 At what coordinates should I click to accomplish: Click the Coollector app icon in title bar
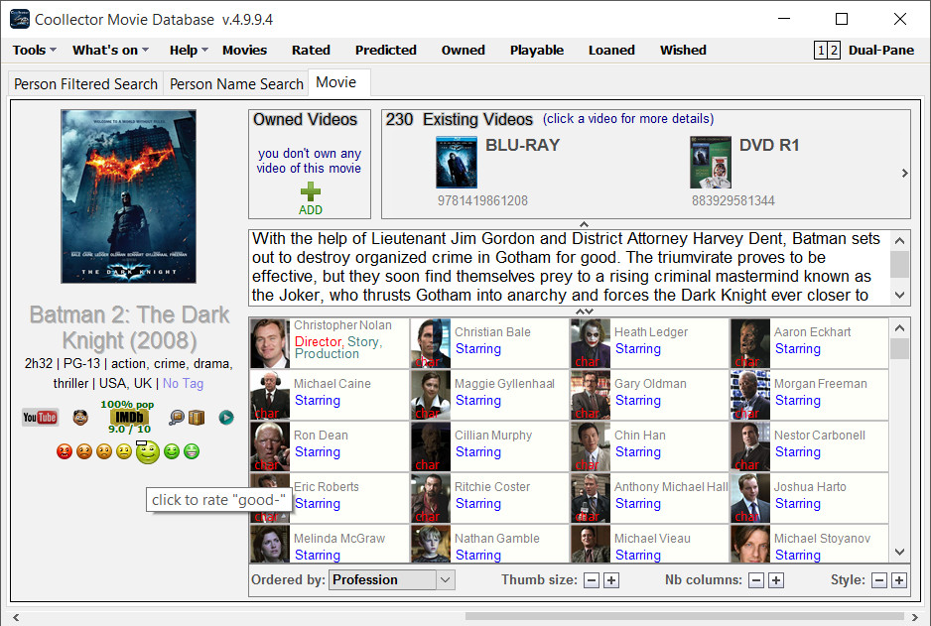point(20,19)
